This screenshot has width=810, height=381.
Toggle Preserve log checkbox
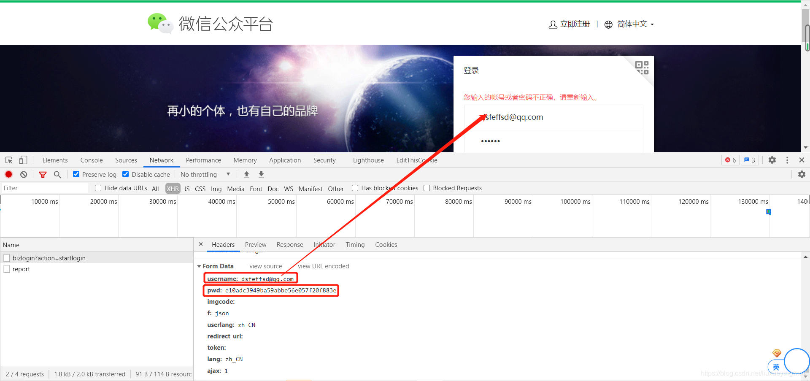coord(76,174)
